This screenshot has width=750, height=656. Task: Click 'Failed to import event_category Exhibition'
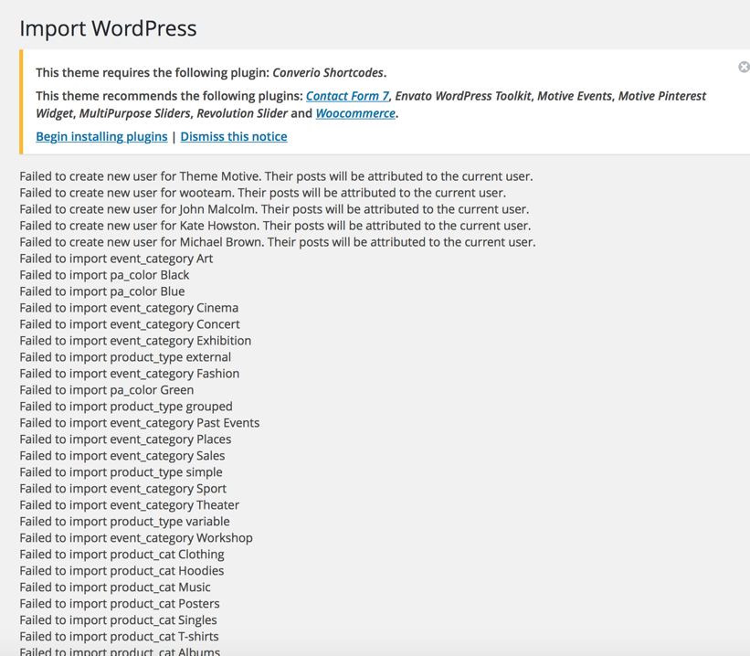pyautogui.click(x=135, y=341)
